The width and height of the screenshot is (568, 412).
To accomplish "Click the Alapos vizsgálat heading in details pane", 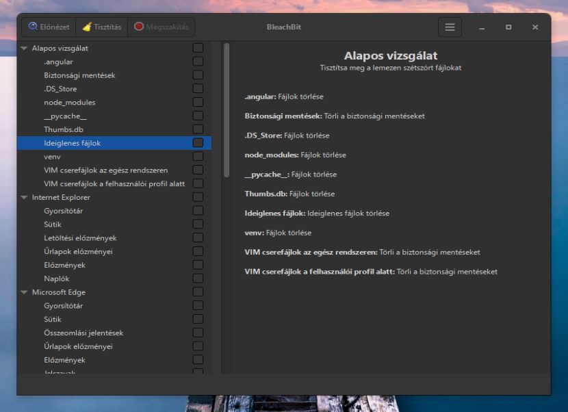I will [391, 55].
